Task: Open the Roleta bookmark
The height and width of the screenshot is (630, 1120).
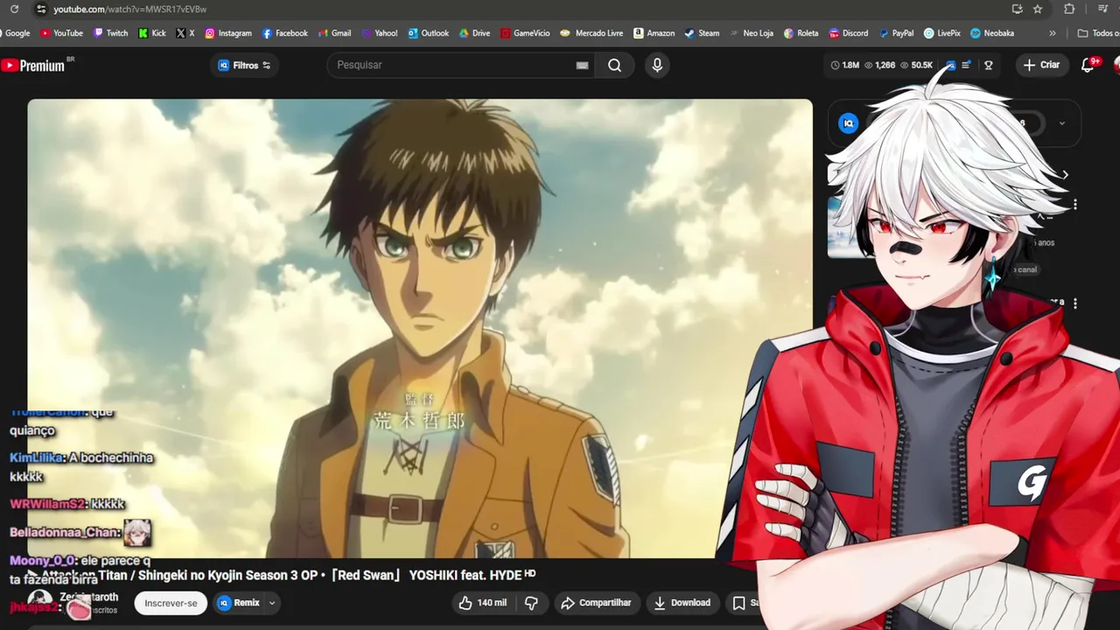Action: 801,33
